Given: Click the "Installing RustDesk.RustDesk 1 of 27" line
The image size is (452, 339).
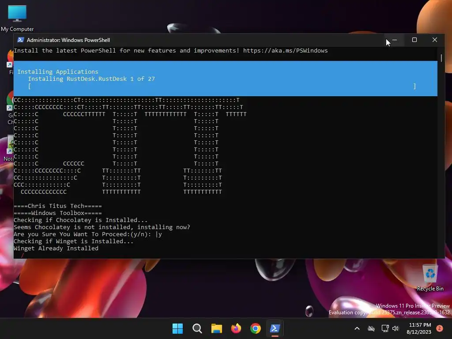Looking at the screenshot, I should [91, 79].
